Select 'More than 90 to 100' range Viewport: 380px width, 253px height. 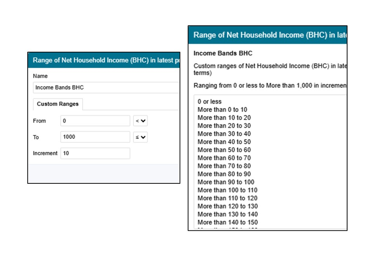point(226,182)
